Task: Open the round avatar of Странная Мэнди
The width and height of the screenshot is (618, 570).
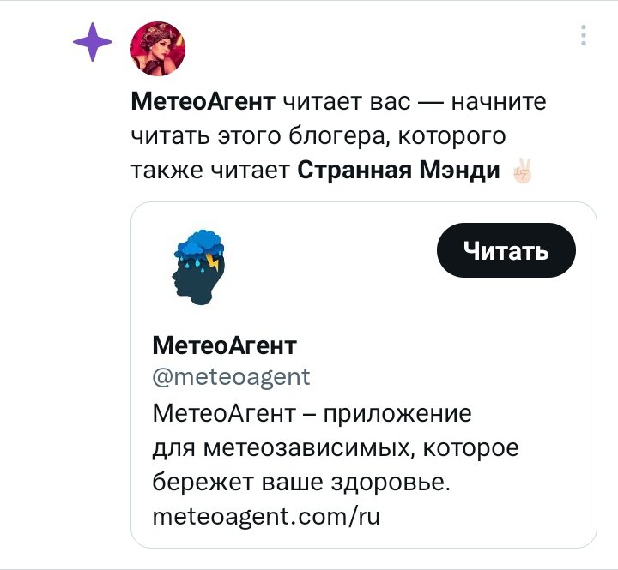Action: pyautogui.click(x=158, y=48)
